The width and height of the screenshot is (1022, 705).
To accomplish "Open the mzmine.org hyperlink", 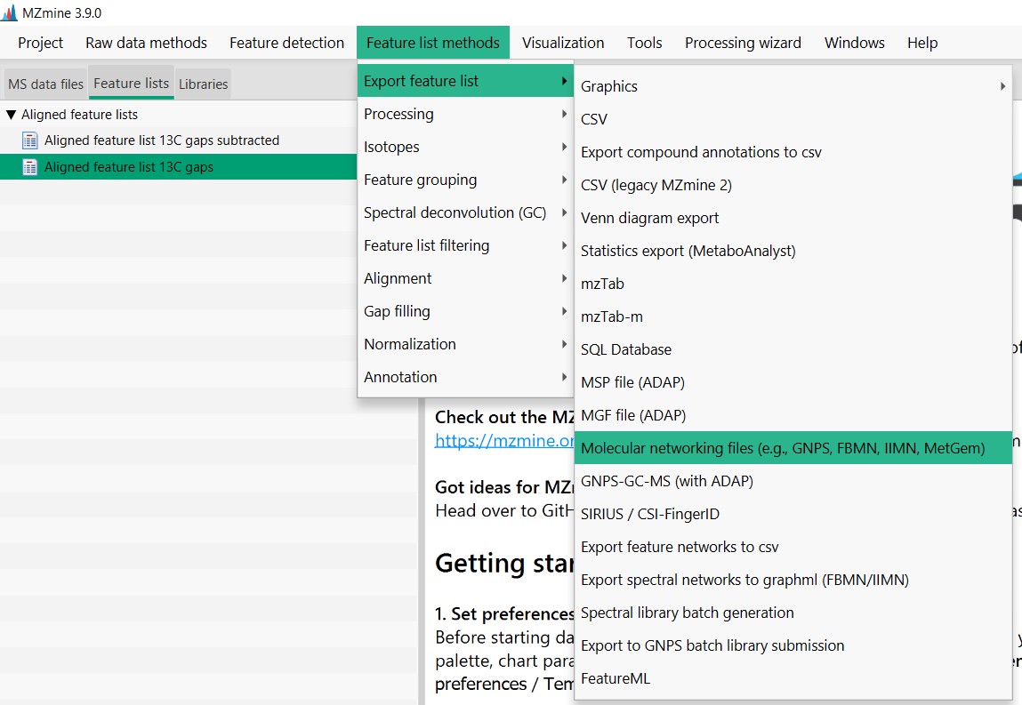I will pyautogui.click(x=504, y=440).
